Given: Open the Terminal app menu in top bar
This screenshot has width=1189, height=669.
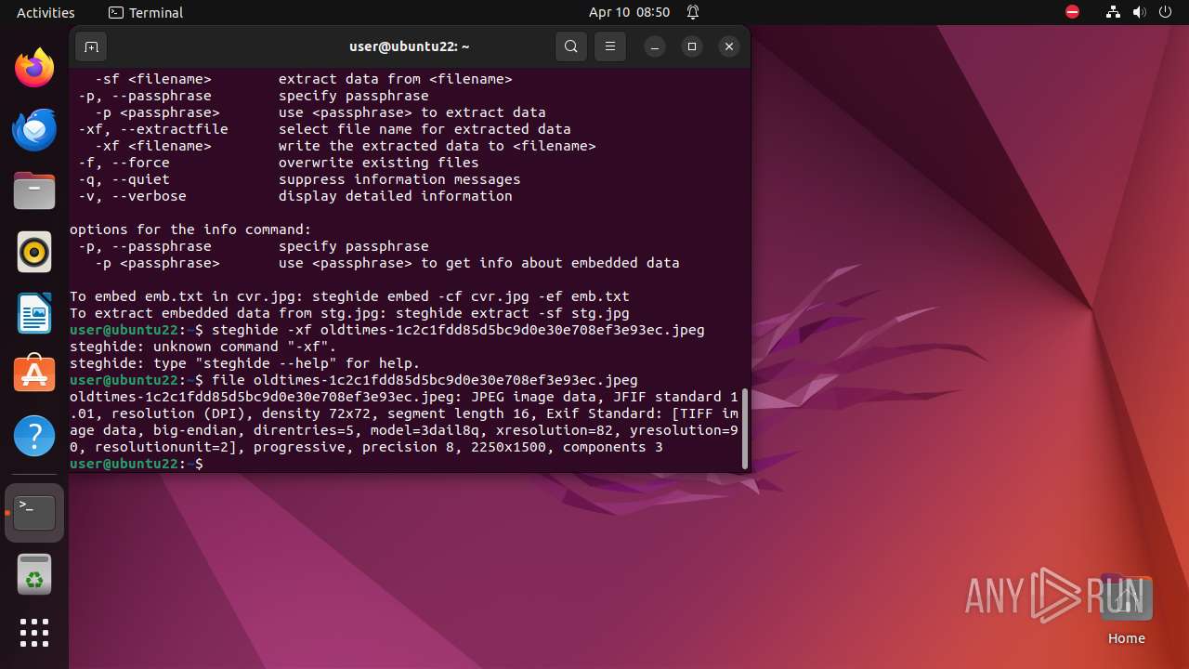Looking at the screenshot, I should (146, 12).
